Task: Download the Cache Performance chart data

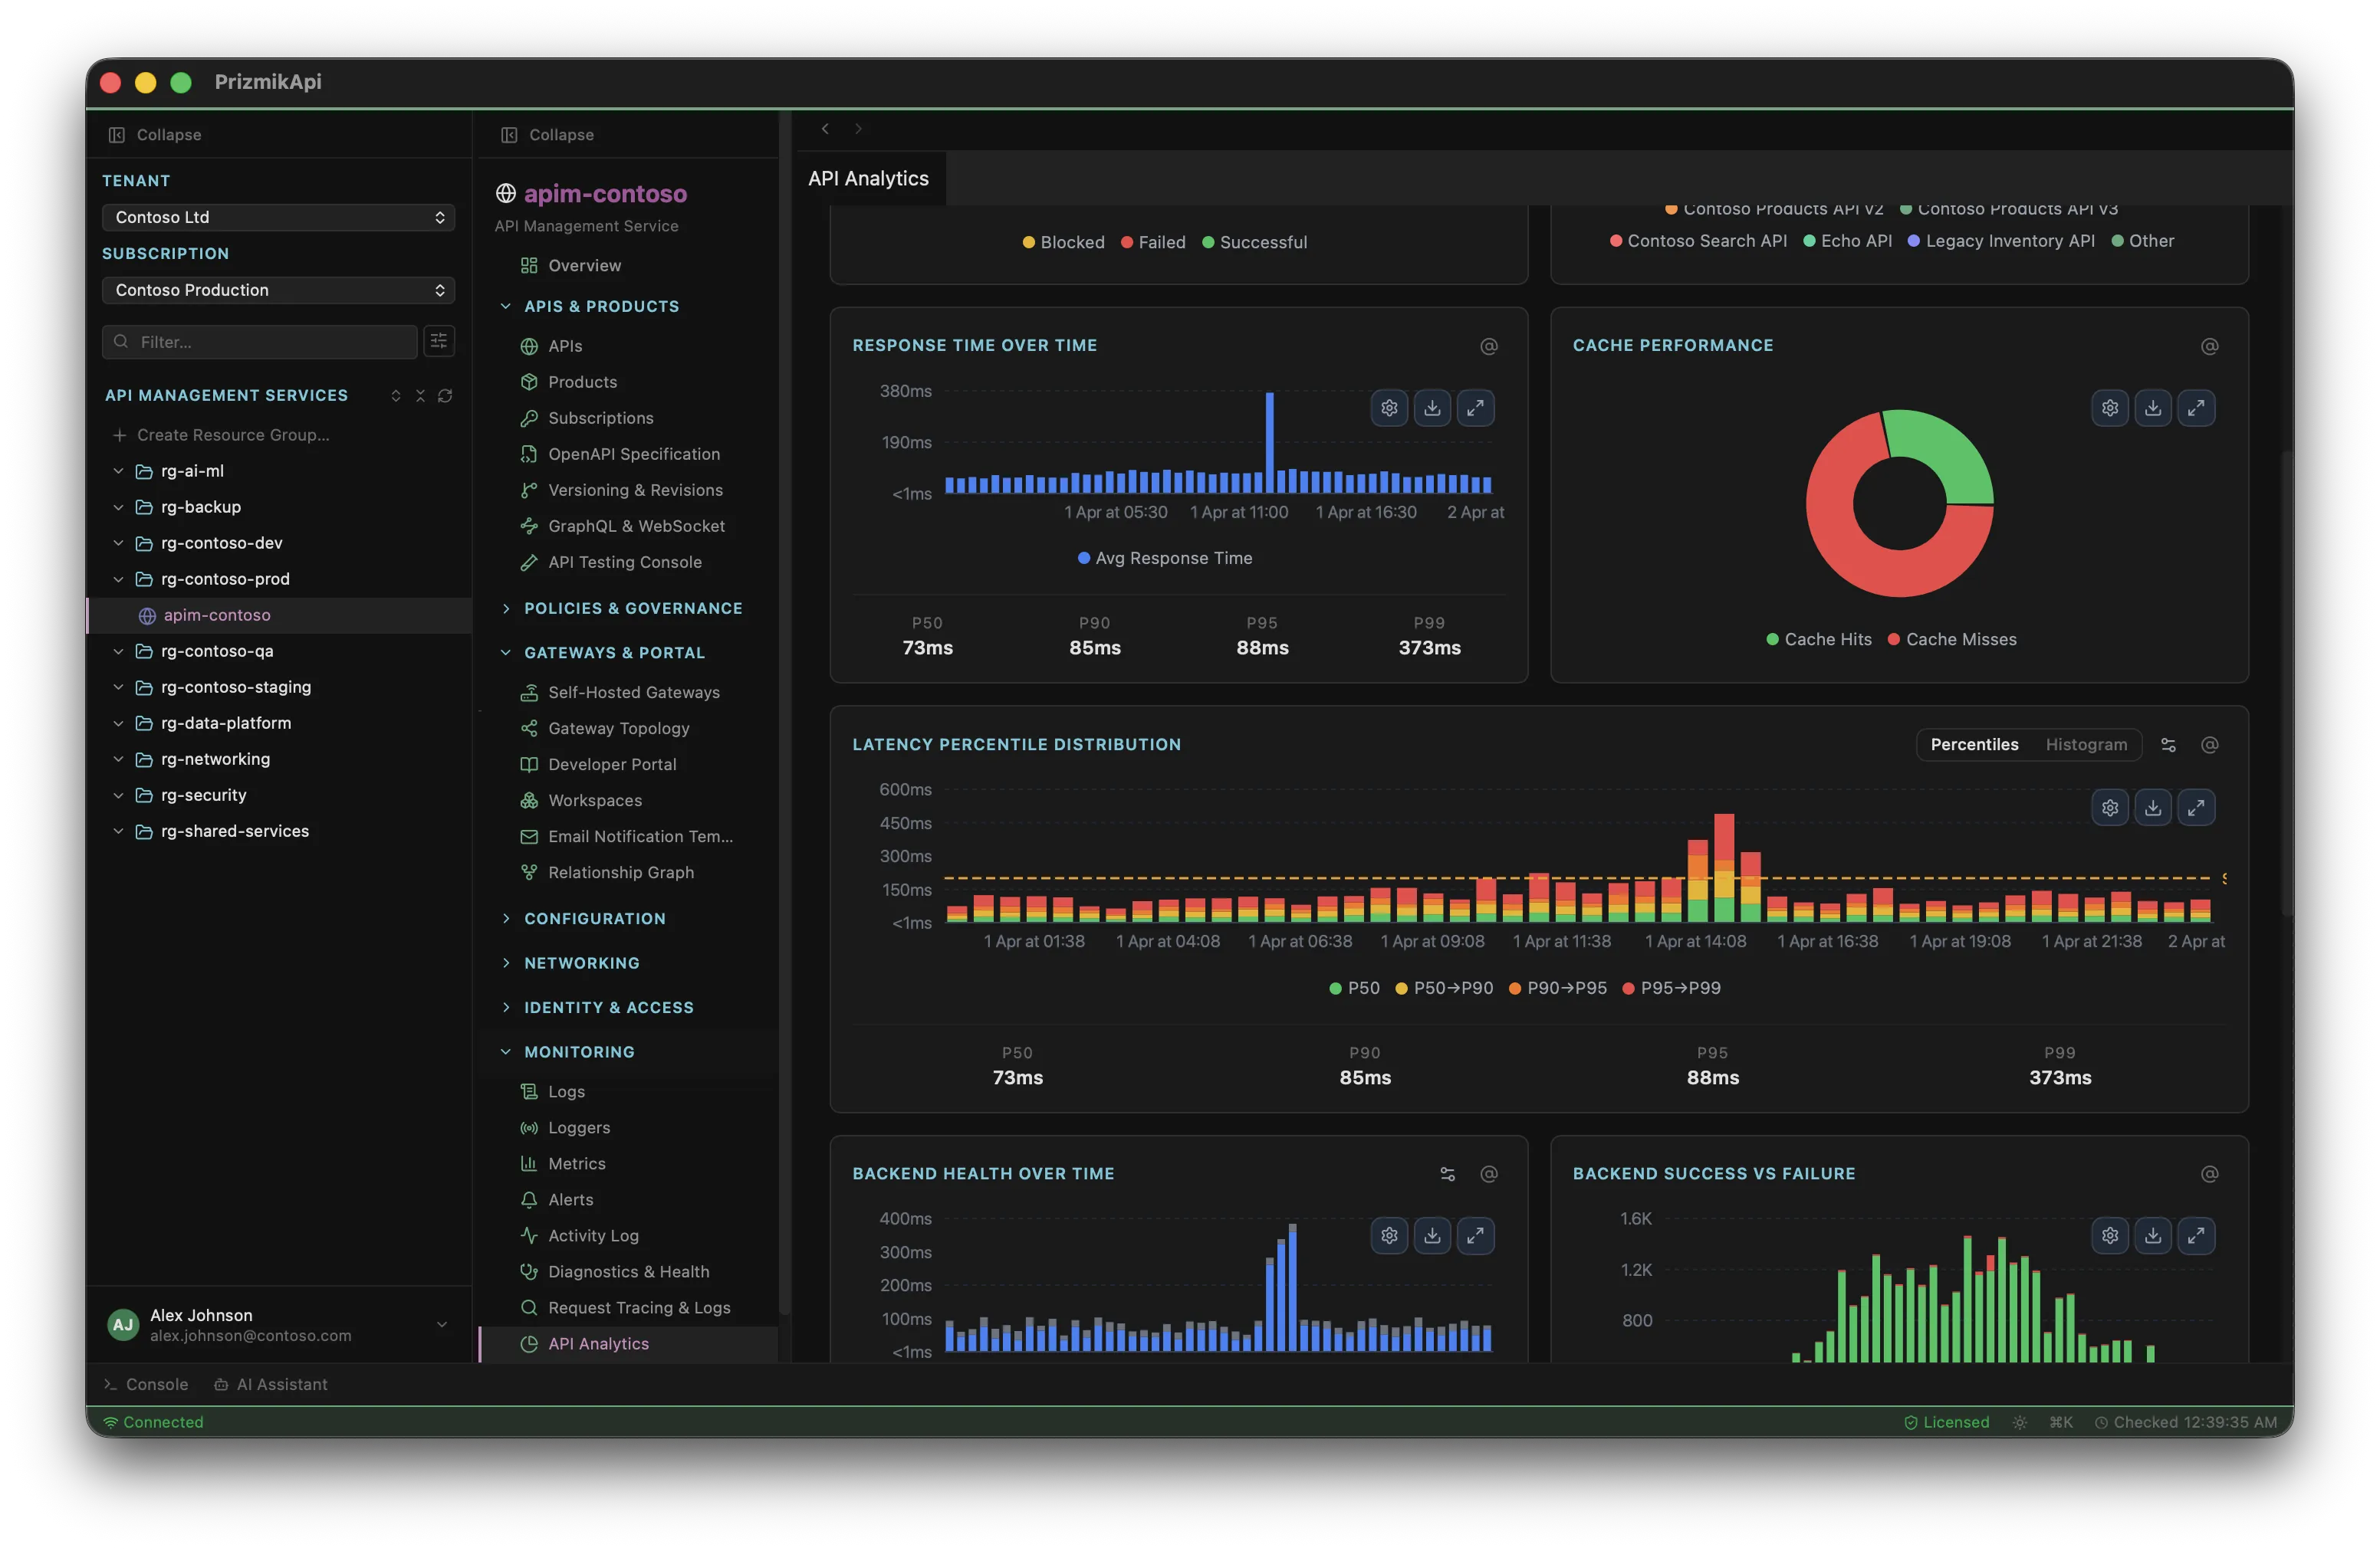Action: [x=2153, y=407]
